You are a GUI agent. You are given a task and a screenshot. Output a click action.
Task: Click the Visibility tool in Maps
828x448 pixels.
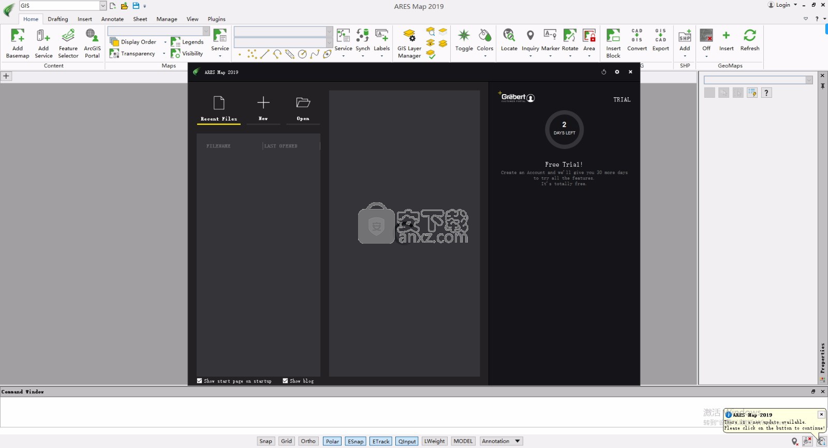pos(187,53)
